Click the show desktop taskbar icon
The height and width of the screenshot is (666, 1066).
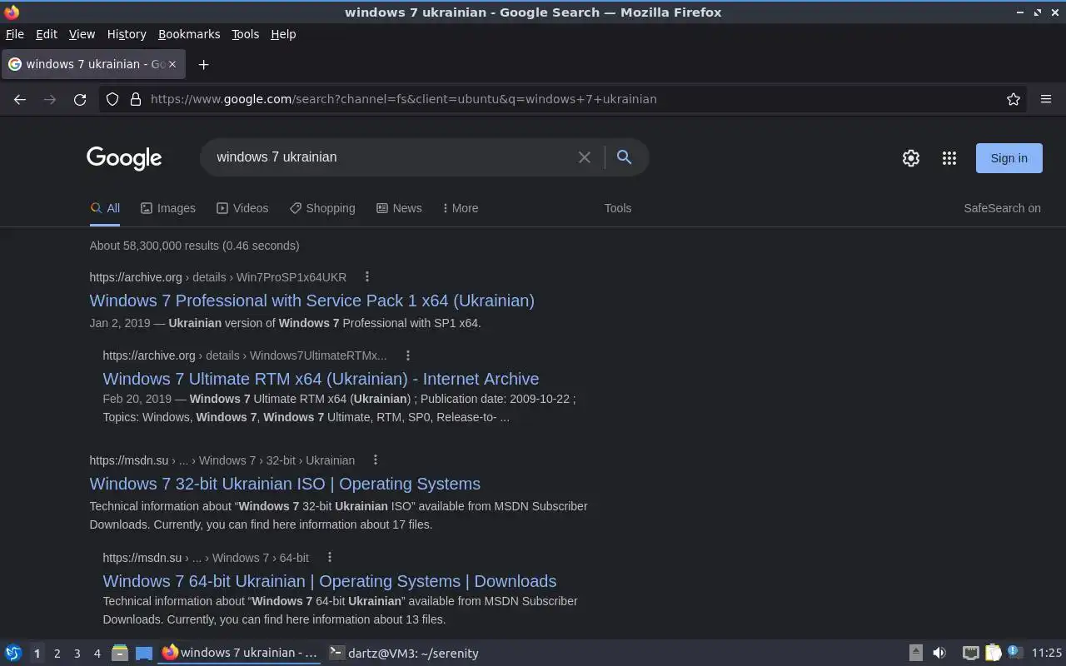[x=144, y=654]
